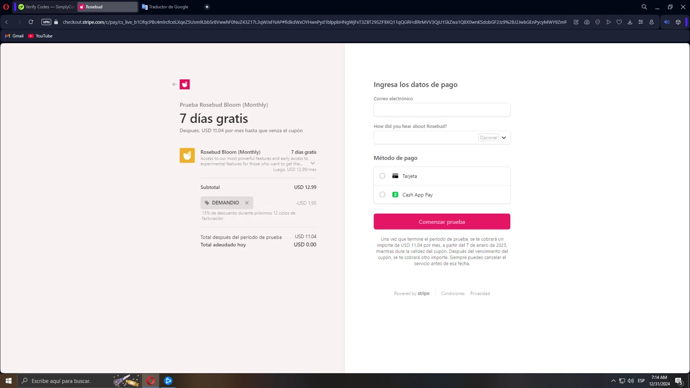This screenshot has height=388, width=690.
Task: Click 'USD 12.99' subtotal value
Action: pos(305,187)
